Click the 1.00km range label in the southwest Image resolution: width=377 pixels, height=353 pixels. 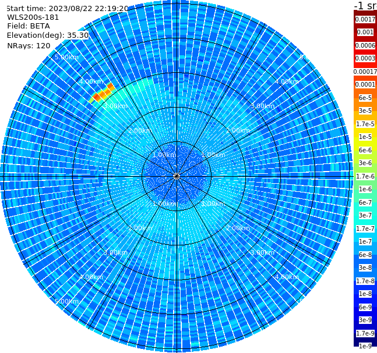pos(164,204)
